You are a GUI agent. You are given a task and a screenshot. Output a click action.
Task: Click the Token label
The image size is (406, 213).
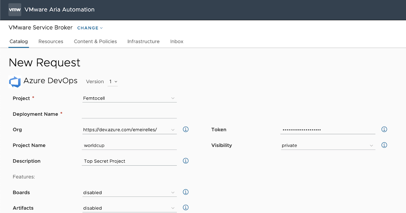tap(219, 129)
